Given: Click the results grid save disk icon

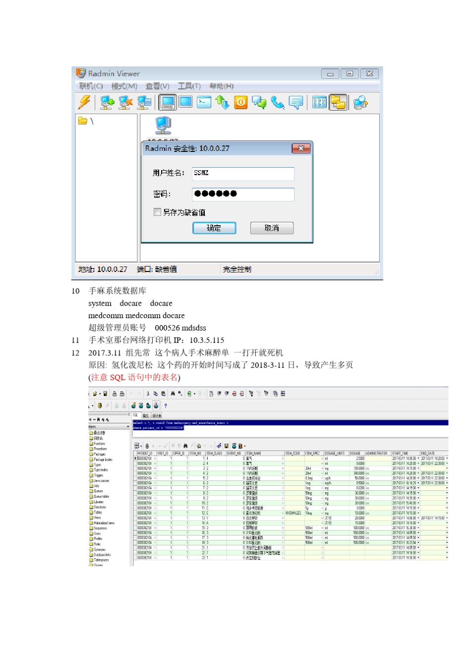Looking at the screenshot, I should (227, 446).
